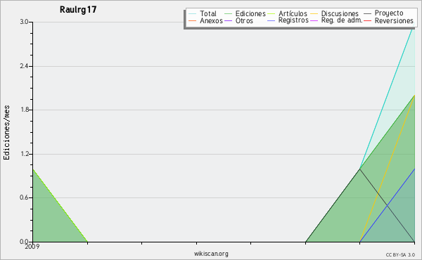Click the Reversiones red line swatch
The width and height of the screenshot is (422, 260).
coord(368,20)
